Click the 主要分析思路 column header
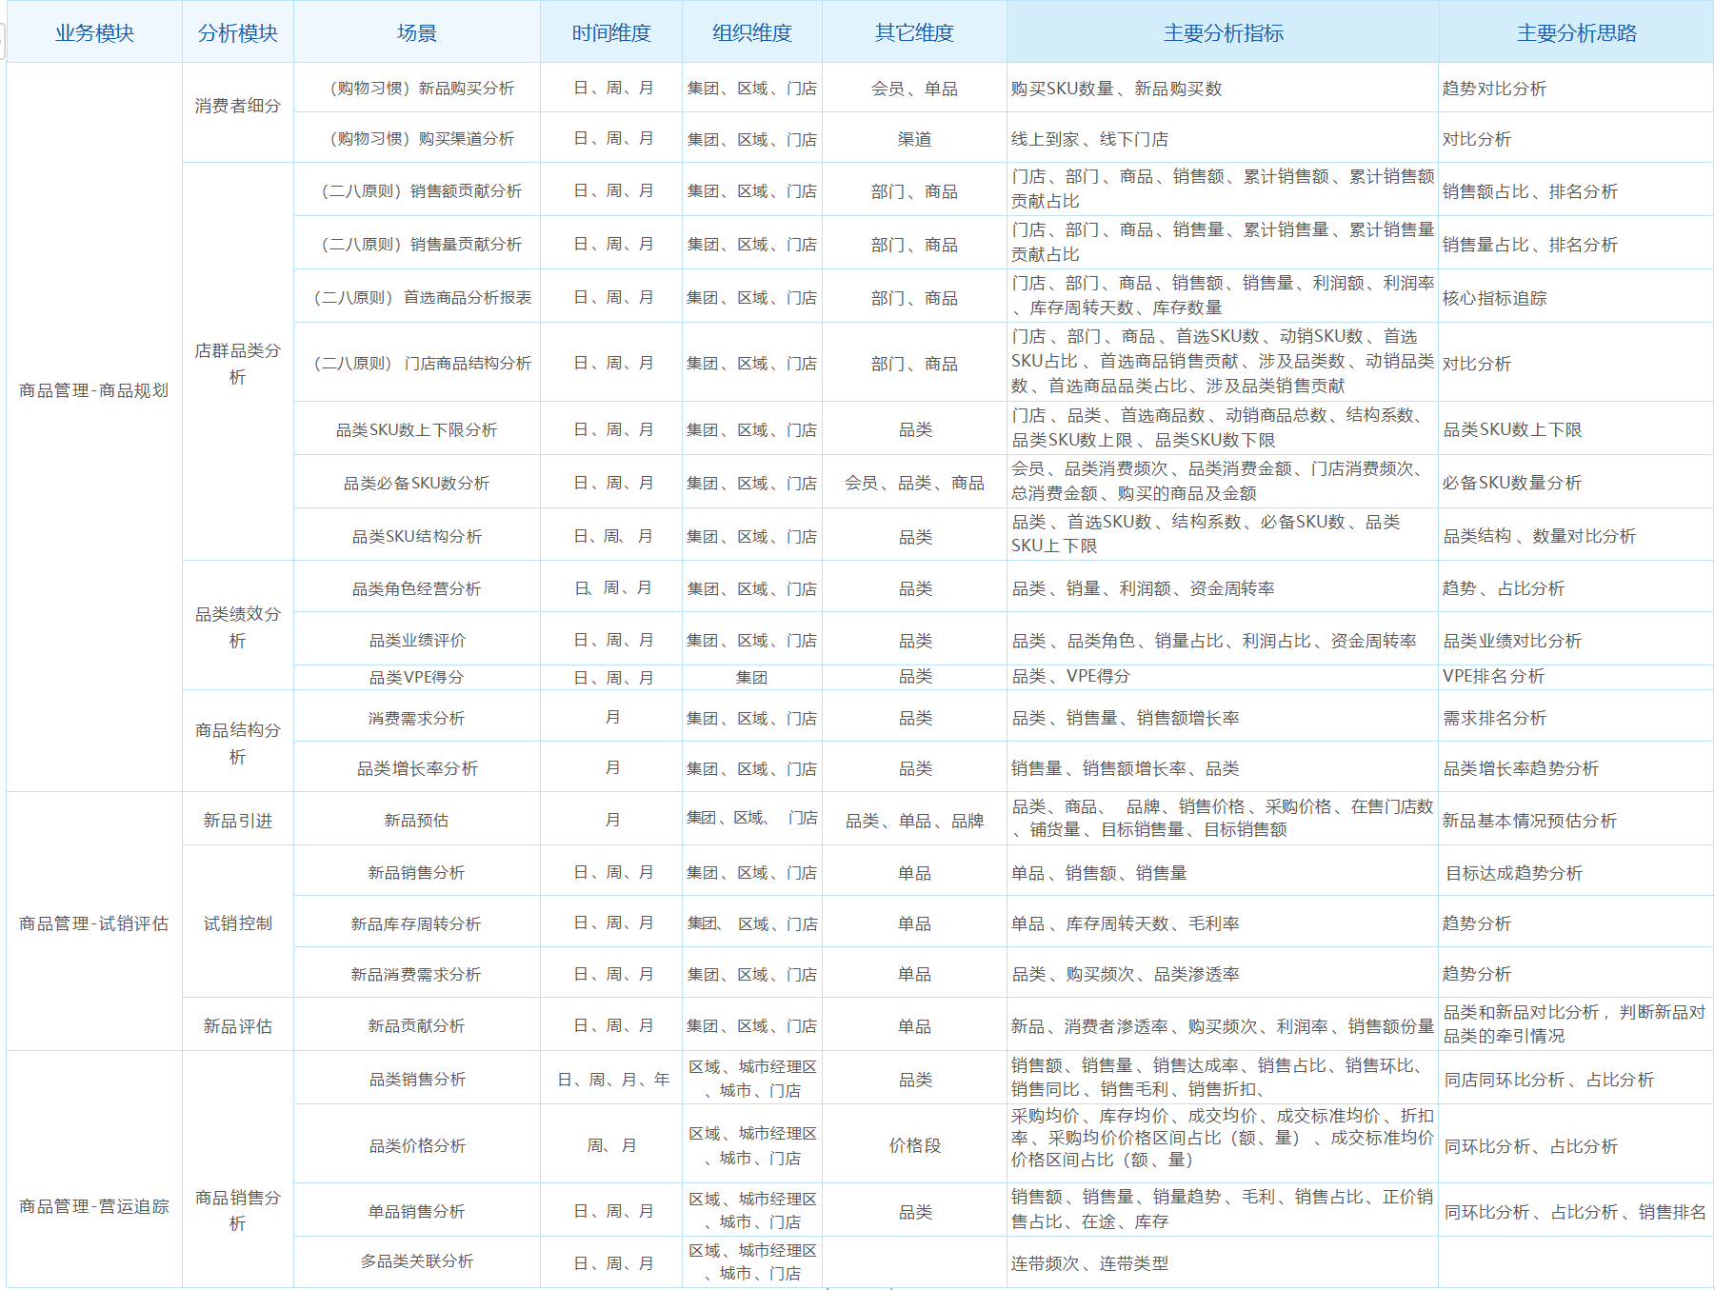This screenshot has width=1715, height=1290. (1576, 33)
